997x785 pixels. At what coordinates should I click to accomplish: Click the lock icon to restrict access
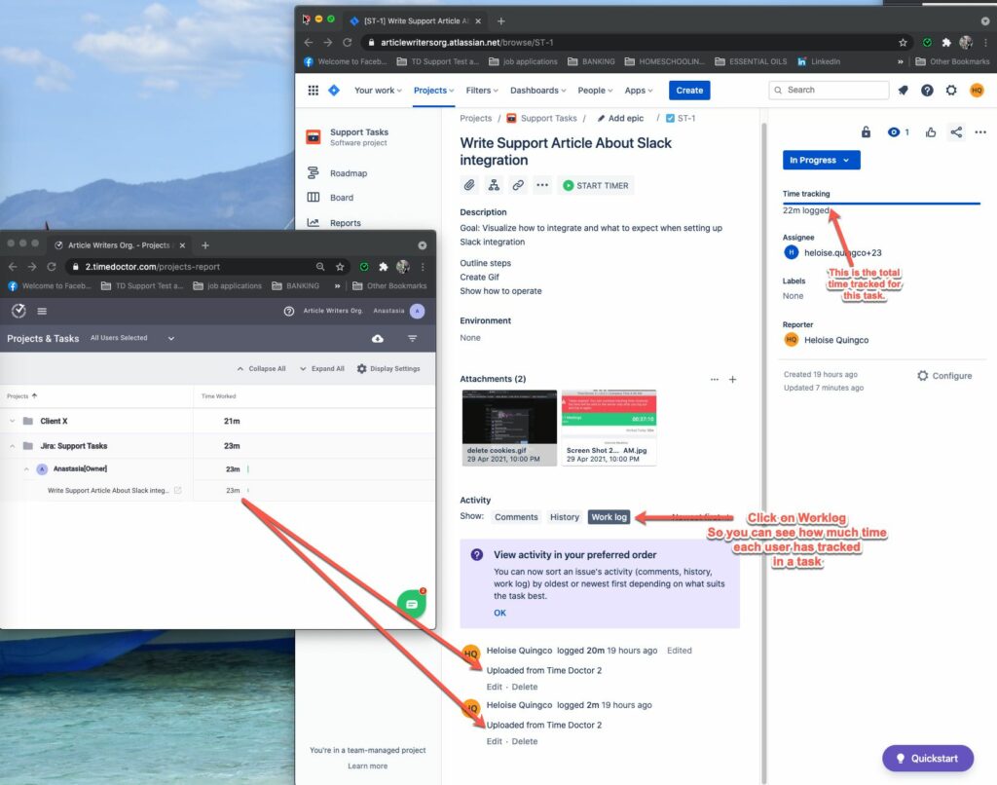click(866, 133)
